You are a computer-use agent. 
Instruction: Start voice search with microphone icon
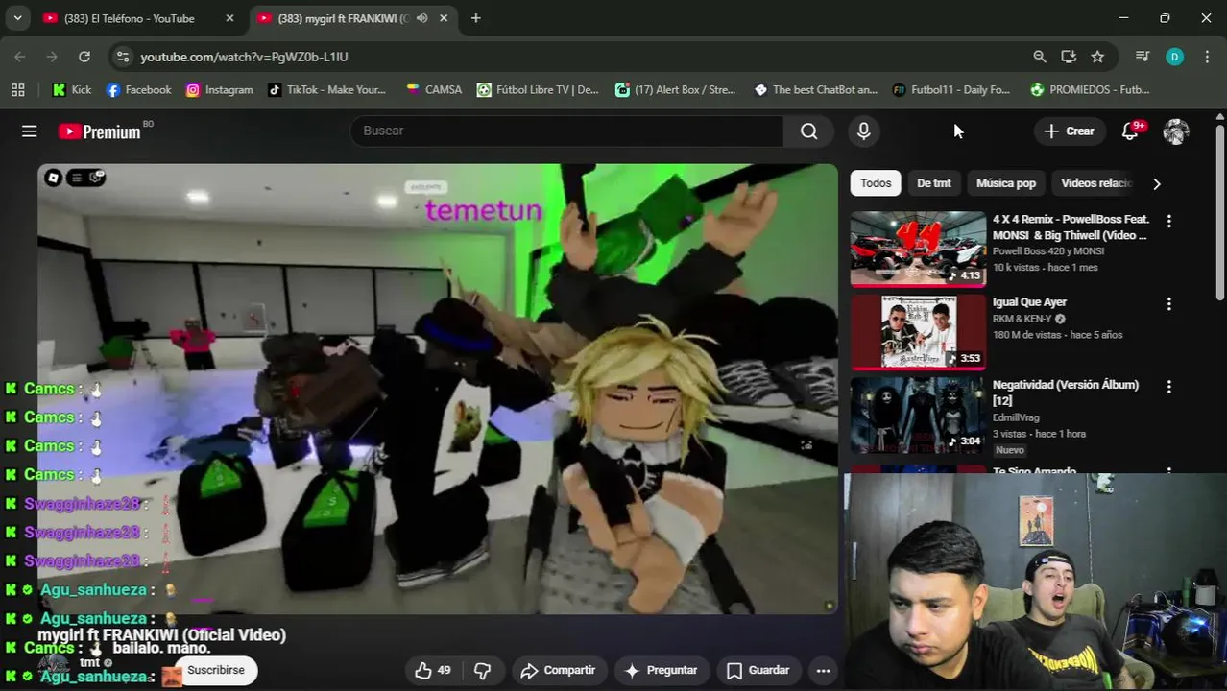(863, 131)
